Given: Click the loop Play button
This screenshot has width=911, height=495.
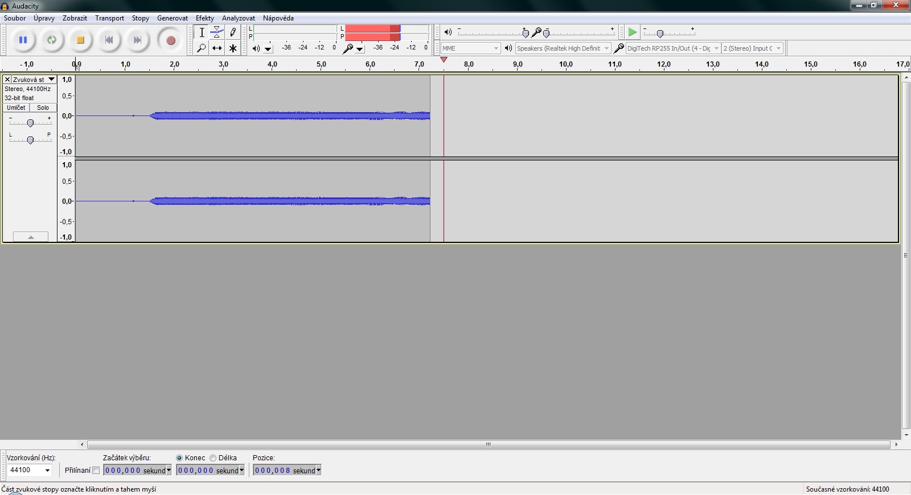Looking at the screenshot, I should [52, 40].
